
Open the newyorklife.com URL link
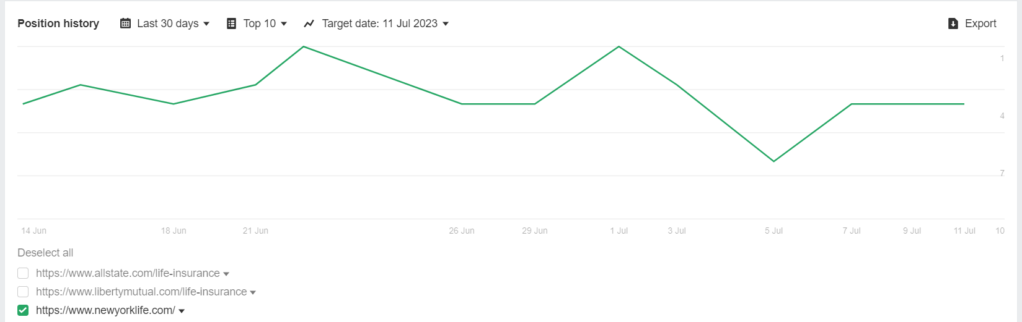click(105, 310)
